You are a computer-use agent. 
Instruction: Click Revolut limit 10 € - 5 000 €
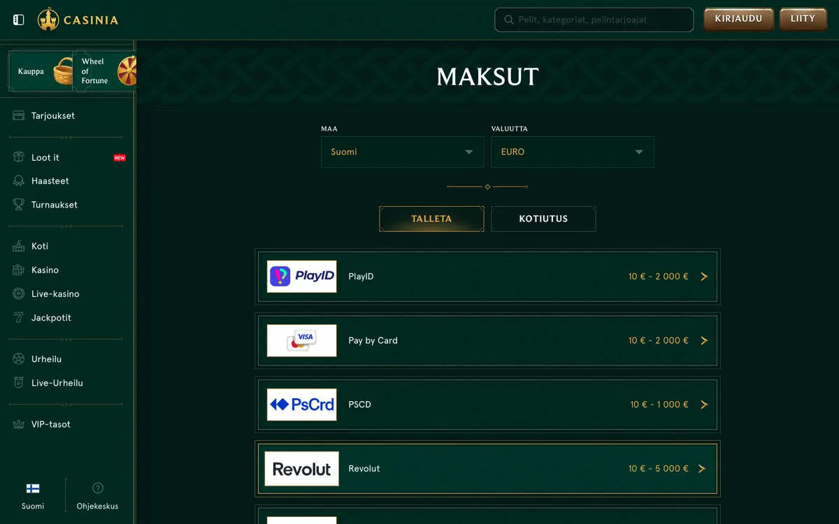[x=659, y=469]
